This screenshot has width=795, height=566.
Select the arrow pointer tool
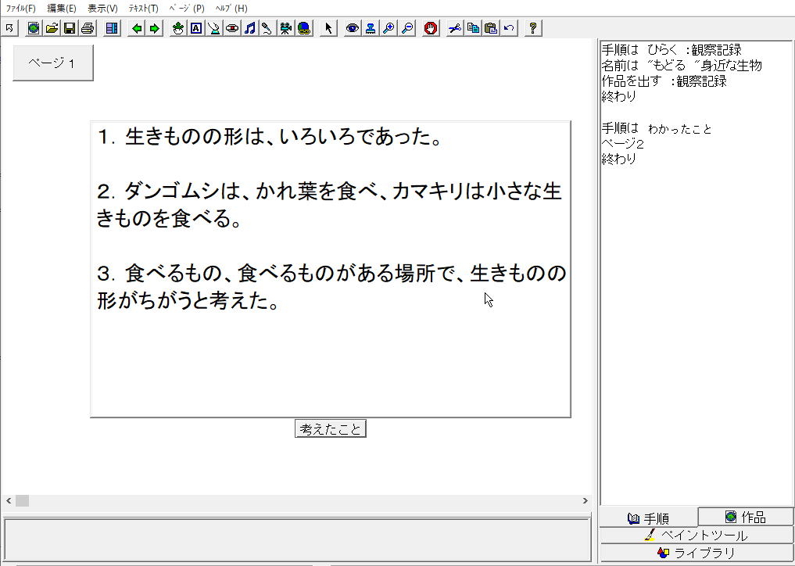click(x=328, y=28)
